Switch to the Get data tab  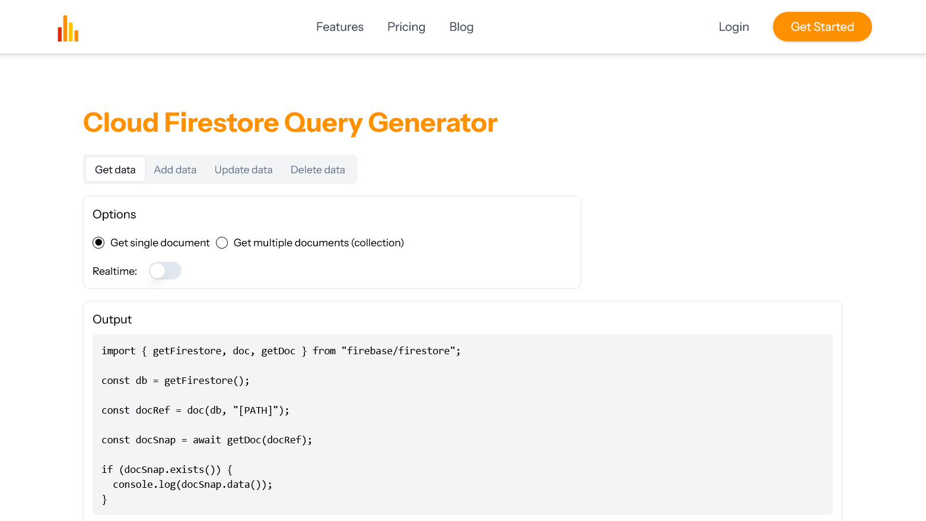pos(115,169)
